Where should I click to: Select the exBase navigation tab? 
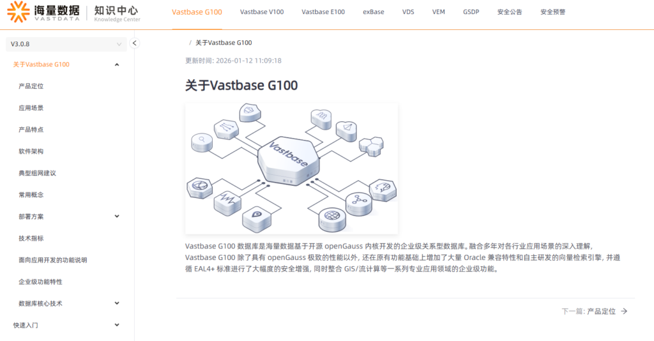tap(373, 12)
